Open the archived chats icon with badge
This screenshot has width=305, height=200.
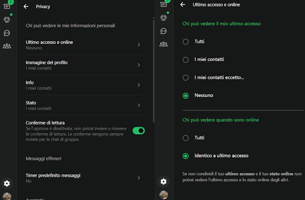tap(7, 6)
